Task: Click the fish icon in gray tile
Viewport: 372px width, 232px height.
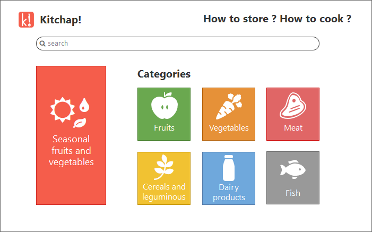Action: click(293, 169)
